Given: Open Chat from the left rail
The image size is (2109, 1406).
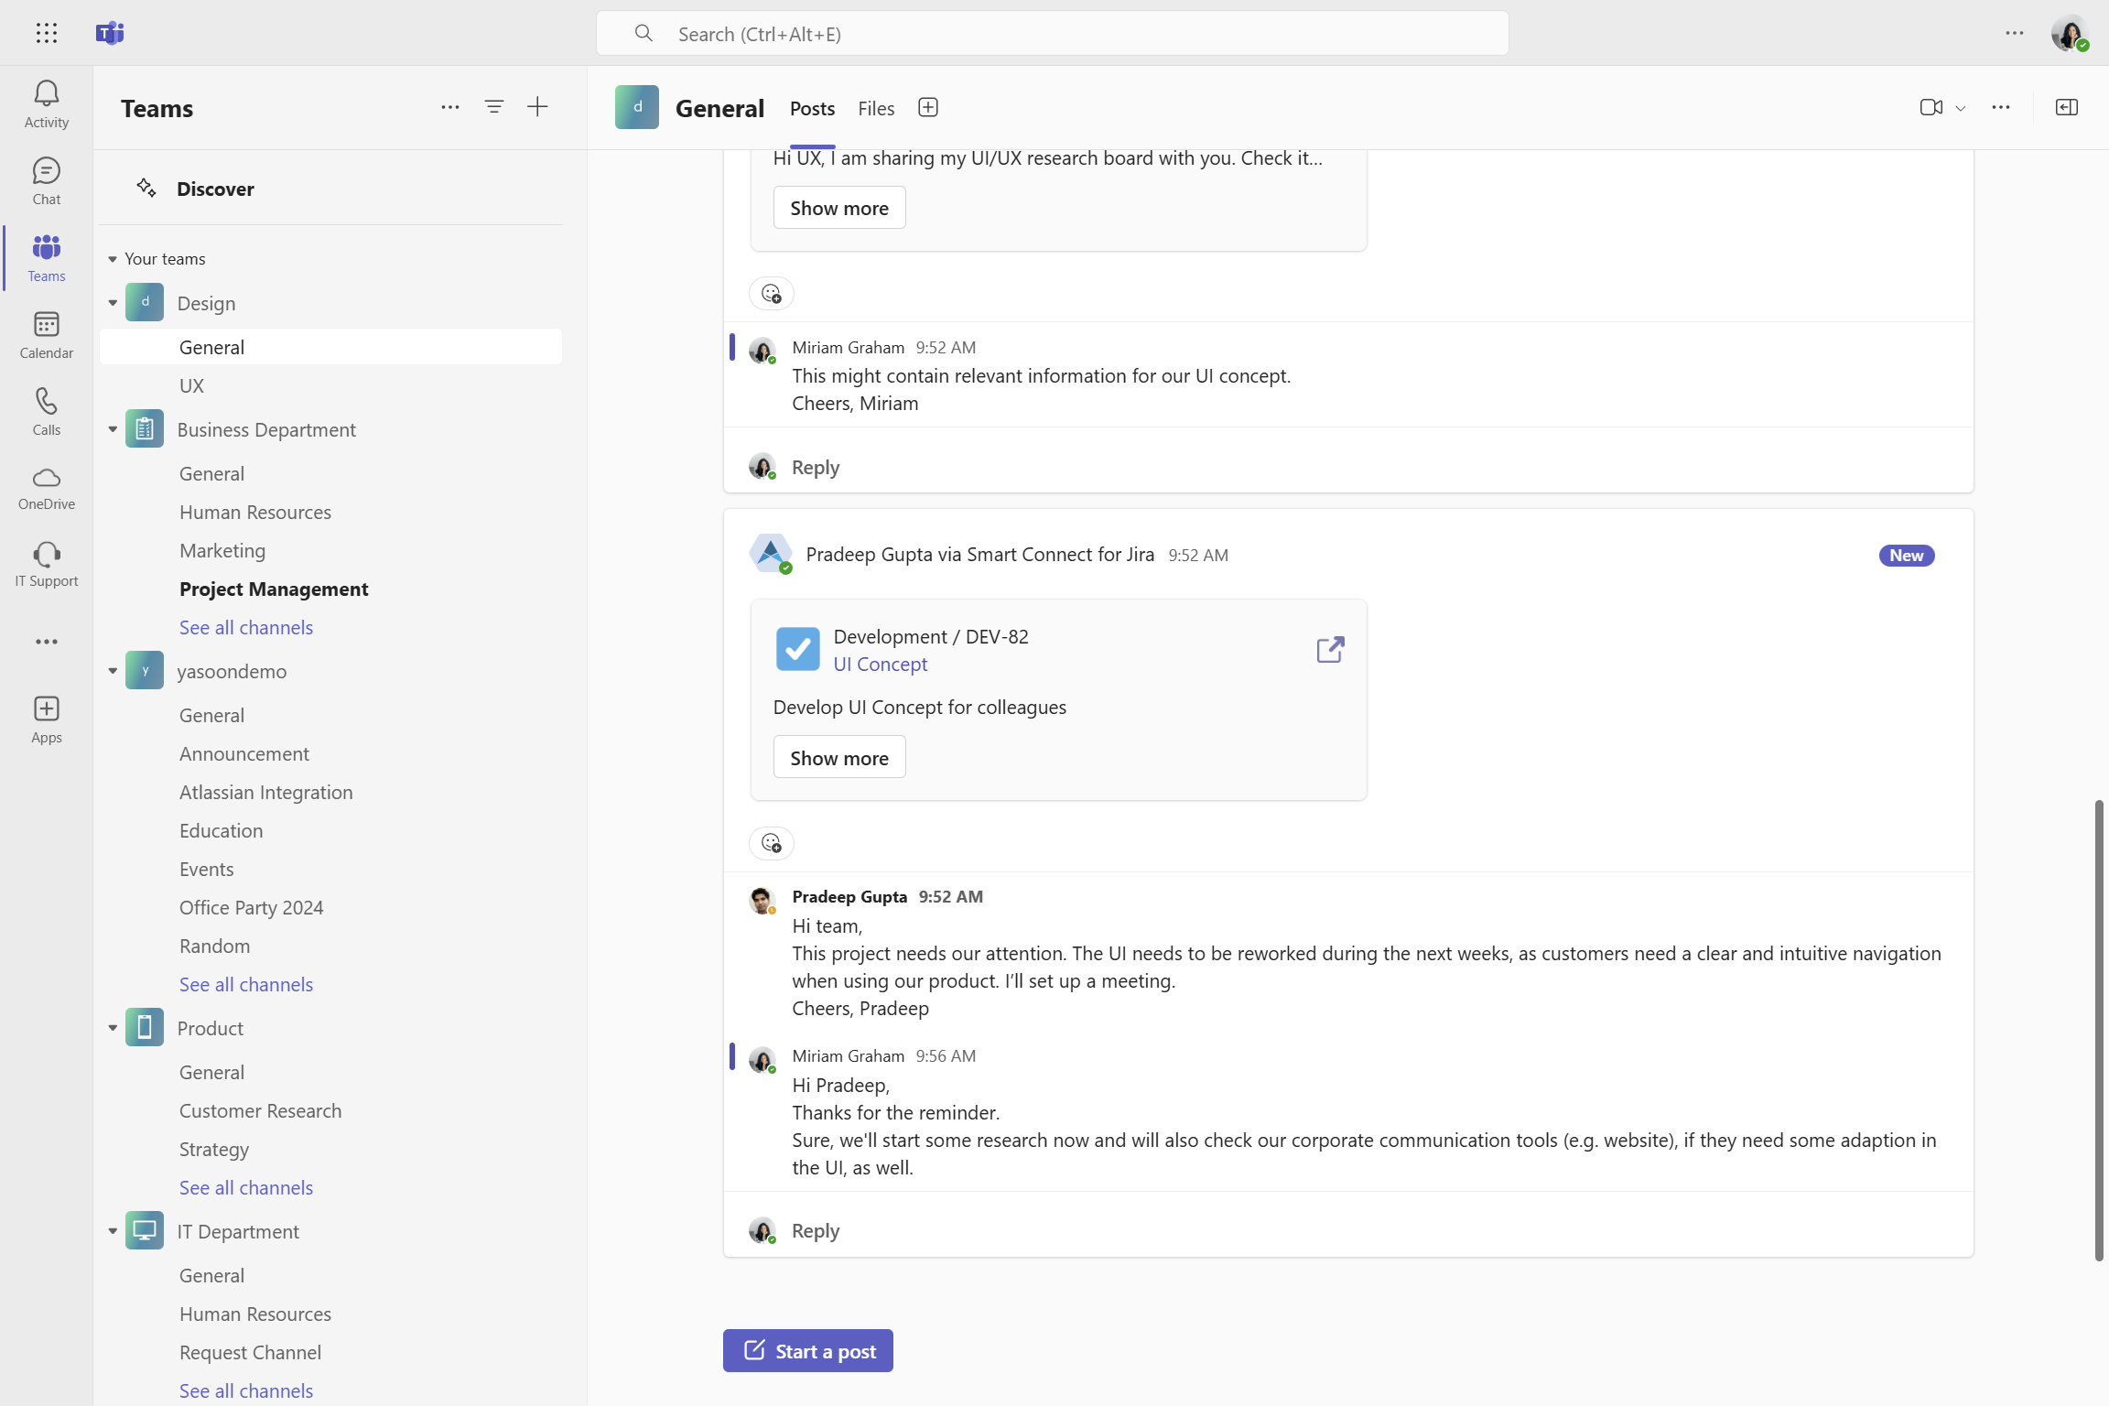Looking at the screenshot, I should click(46, 180).
